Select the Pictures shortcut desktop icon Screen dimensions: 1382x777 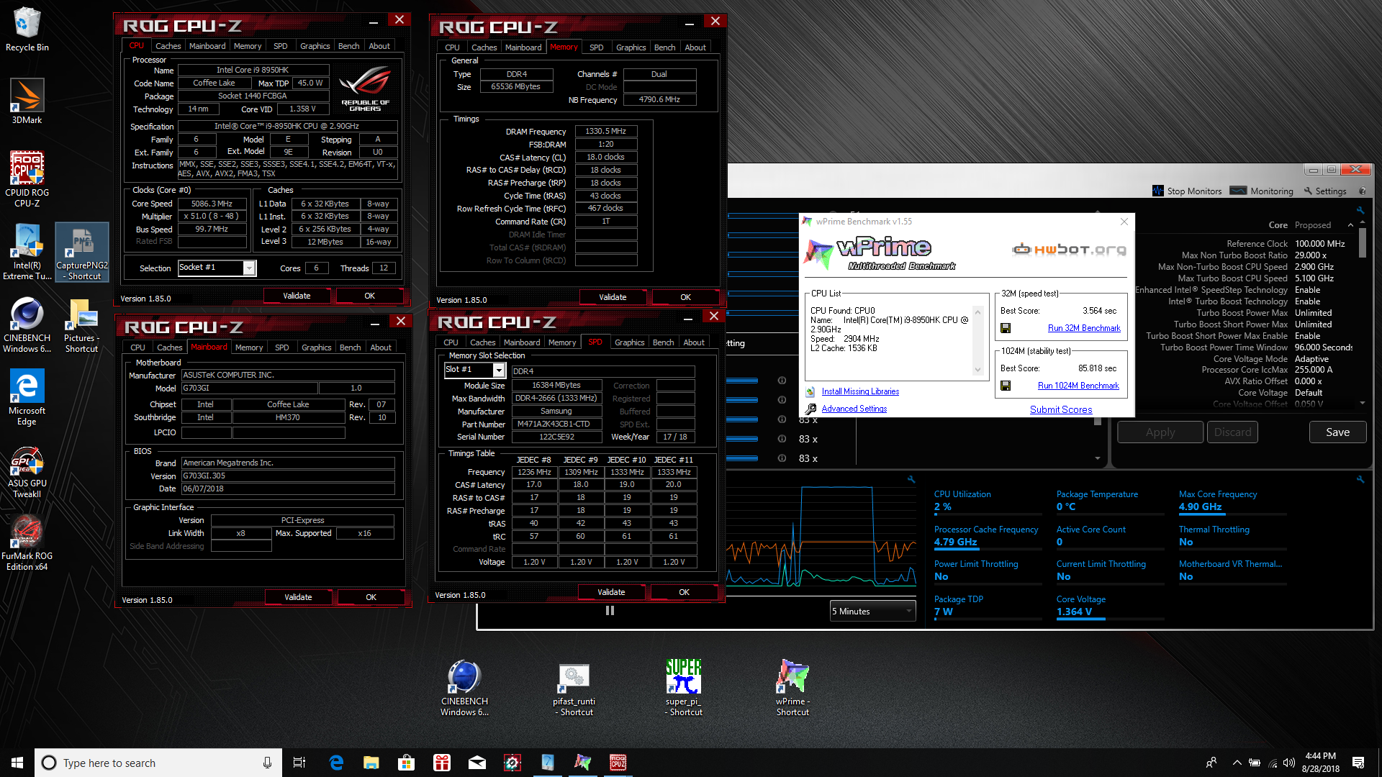pos(81,325)
